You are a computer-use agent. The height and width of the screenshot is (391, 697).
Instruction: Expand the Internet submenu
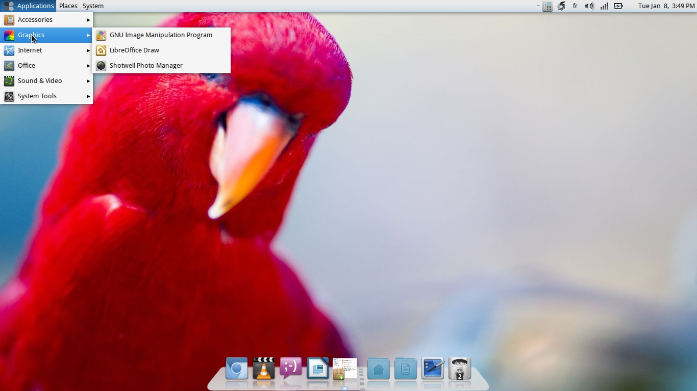pos(46,50)
